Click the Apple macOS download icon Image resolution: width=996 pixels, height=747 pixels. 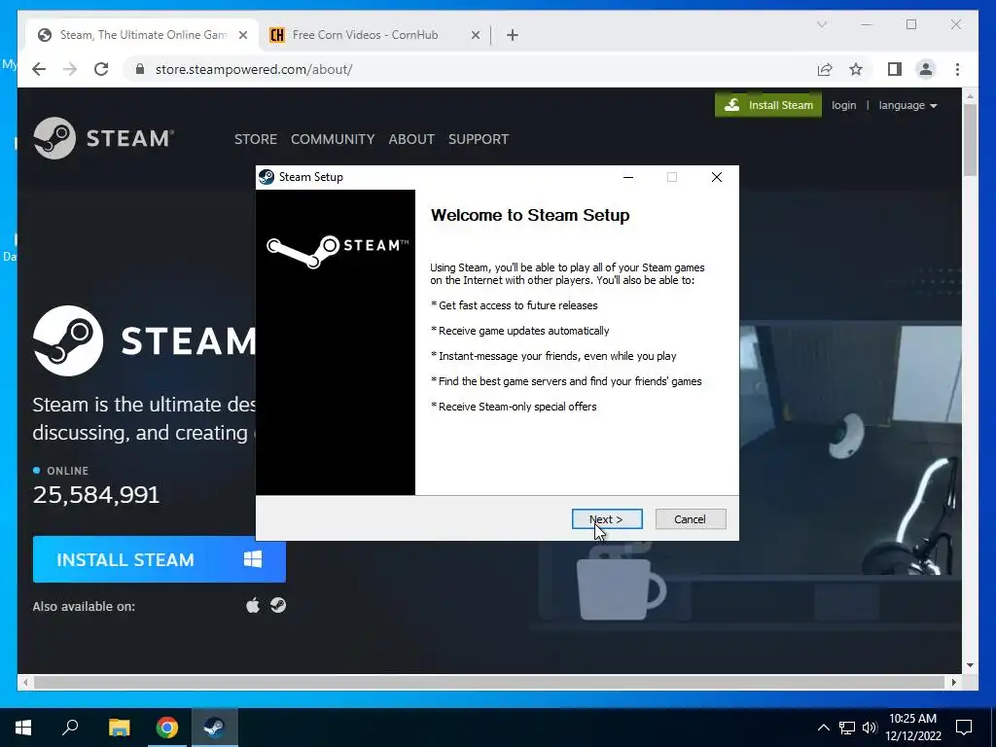pos(253,605)
